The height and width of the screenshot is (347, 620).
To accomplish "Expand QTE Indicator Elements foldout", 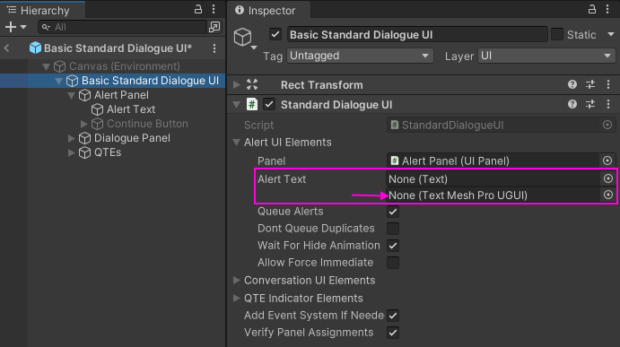I will 237,298.
